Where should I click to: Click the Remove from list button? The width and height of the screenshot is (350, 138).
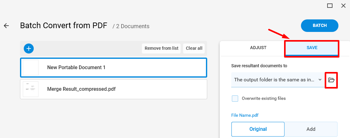161,48
